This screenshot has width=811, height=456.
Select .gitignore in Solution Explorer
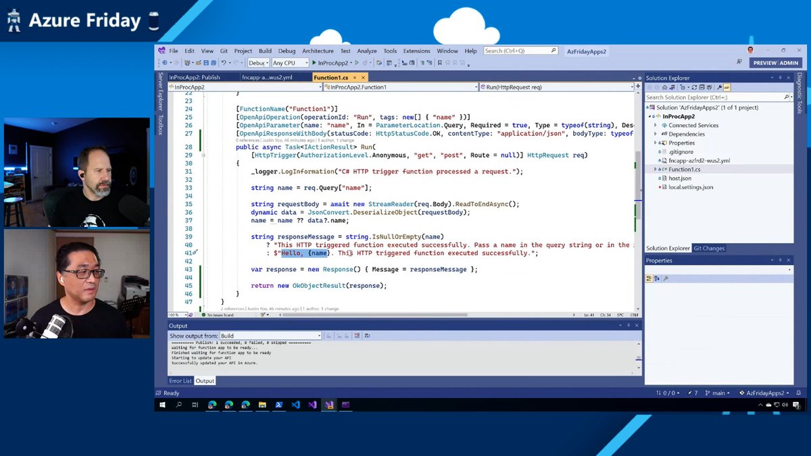tap(681, 152)
